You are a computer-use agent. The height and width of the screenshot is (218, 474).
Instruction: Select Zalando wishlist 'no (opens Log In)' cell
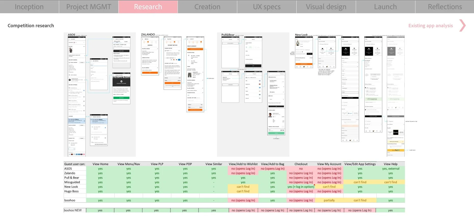click(x=243, y=173)
